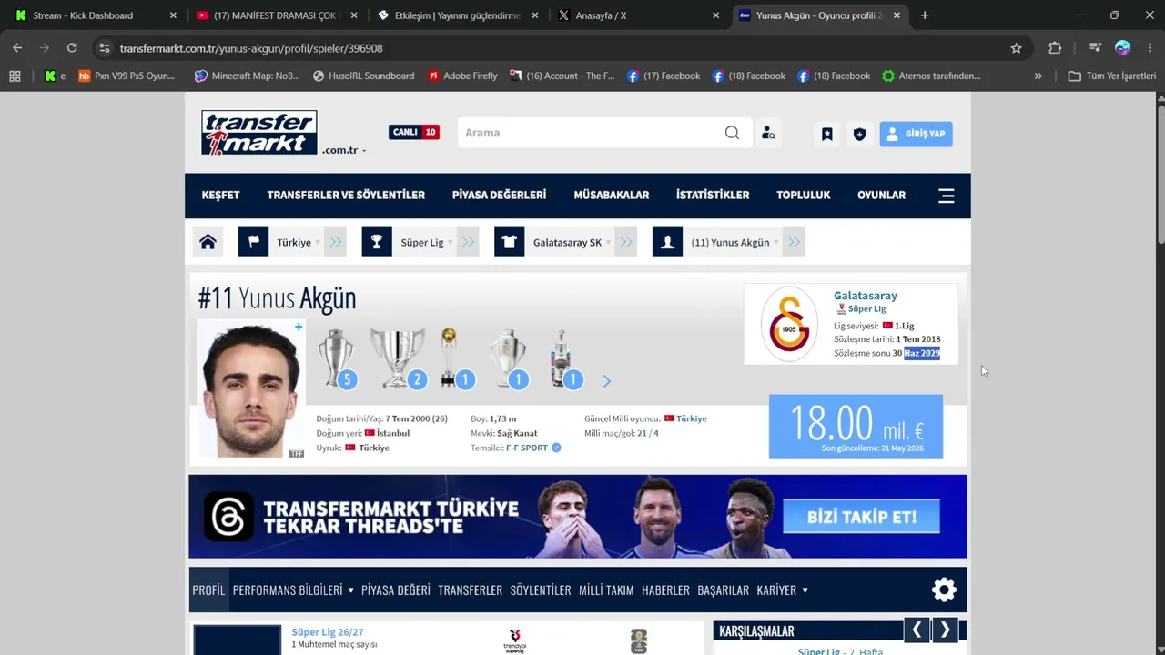This screenshot has height=655, width=1165.
Task: Click the shirt icon beside Galatasaray SK
Action: (510, 242)
